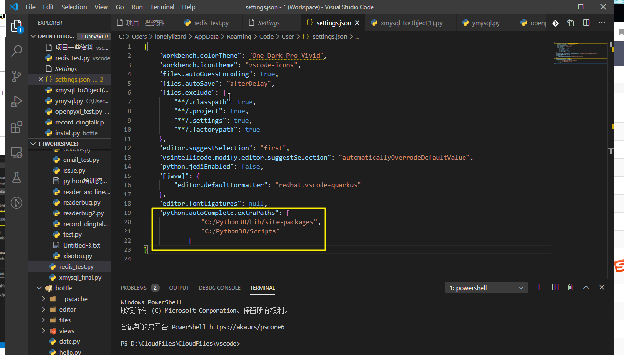Open the editor More Actions ellipsis menu
This screenshot has width=624, height=355.
pos(602,23)
